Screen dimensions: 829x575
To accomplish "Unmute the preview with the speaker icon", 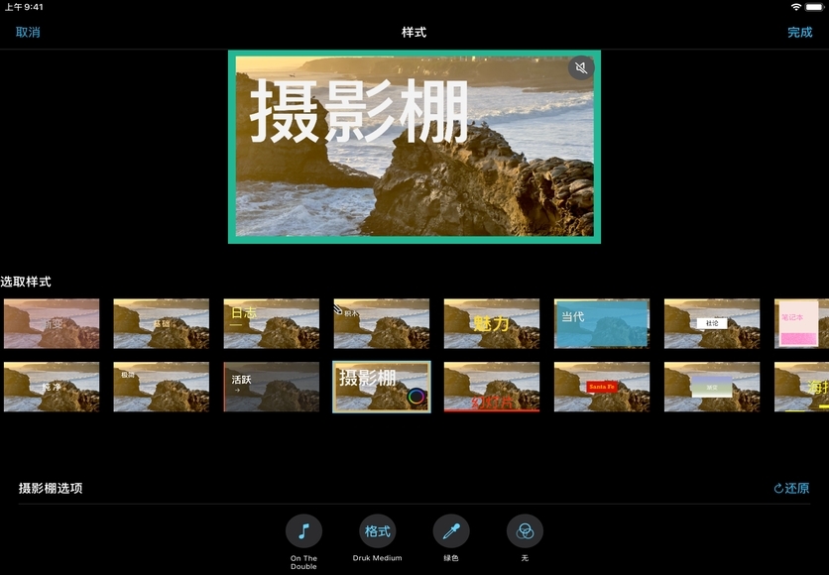I will [581, 67].
